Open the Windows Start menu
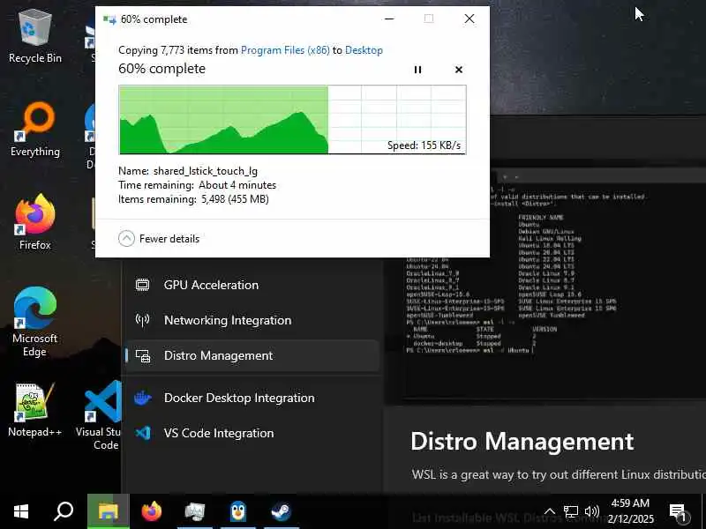The image size is (706, 529). 20,511
